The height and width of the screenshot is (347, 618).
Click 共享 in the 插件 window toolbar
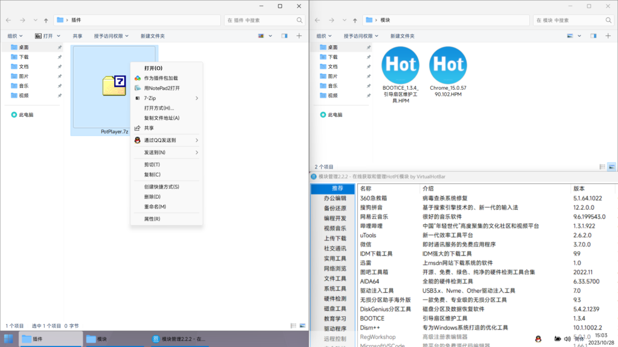pos(78,36)
